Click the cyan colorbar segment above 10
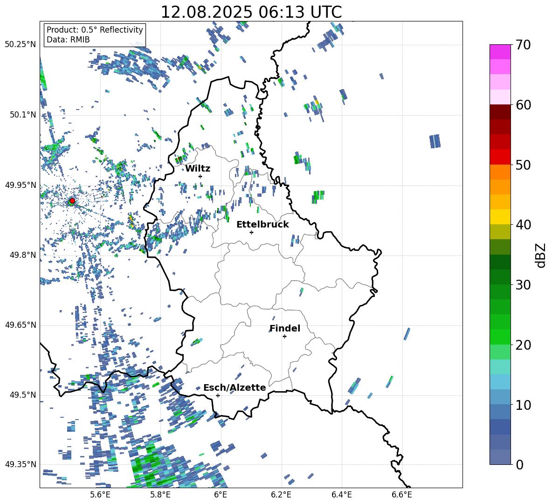Screen dimensions: 552x504 coord(500,381)
